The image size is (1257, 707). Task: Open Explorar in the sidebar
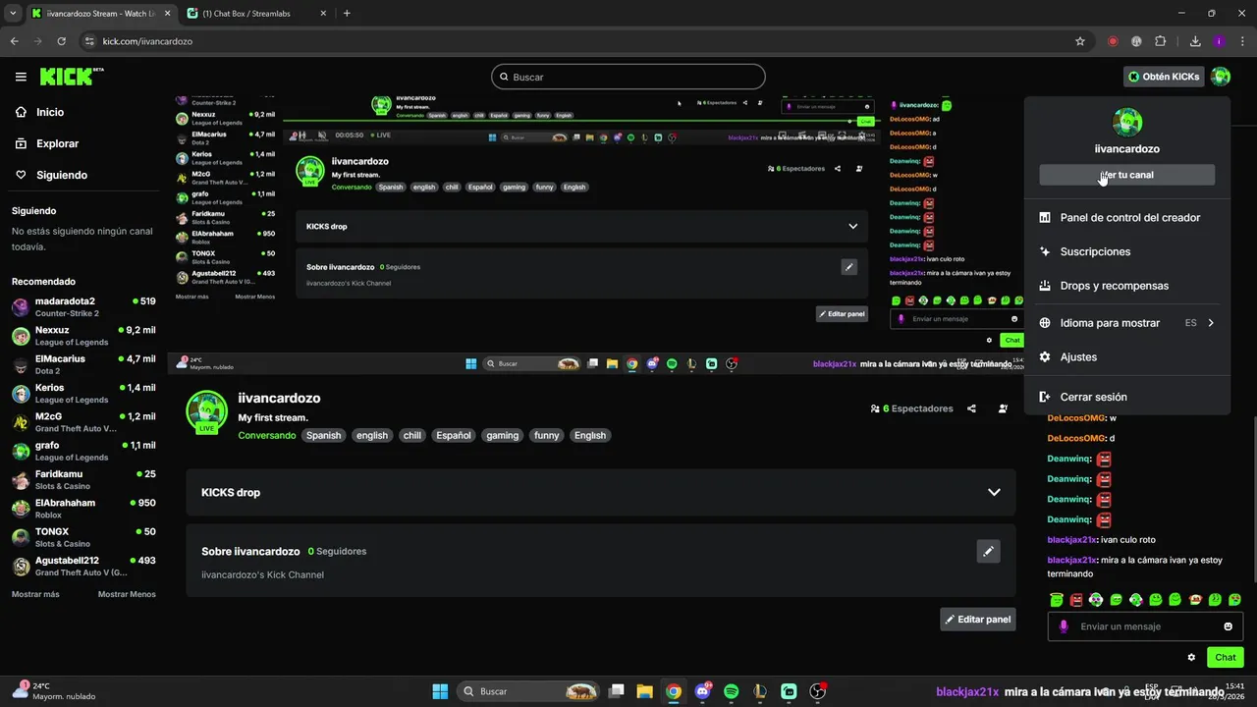click(x=57, y=143)
